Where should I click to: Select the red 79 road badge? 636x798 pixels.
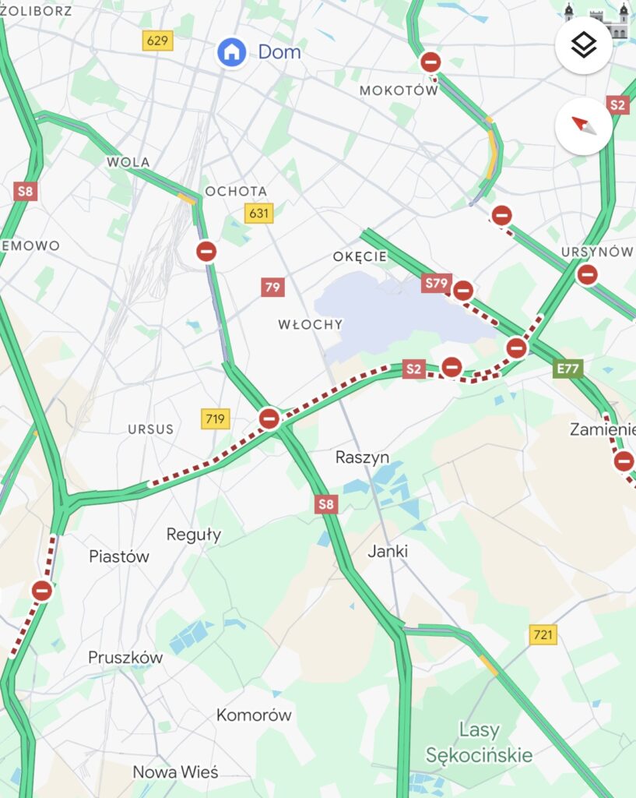coord(273,287)
